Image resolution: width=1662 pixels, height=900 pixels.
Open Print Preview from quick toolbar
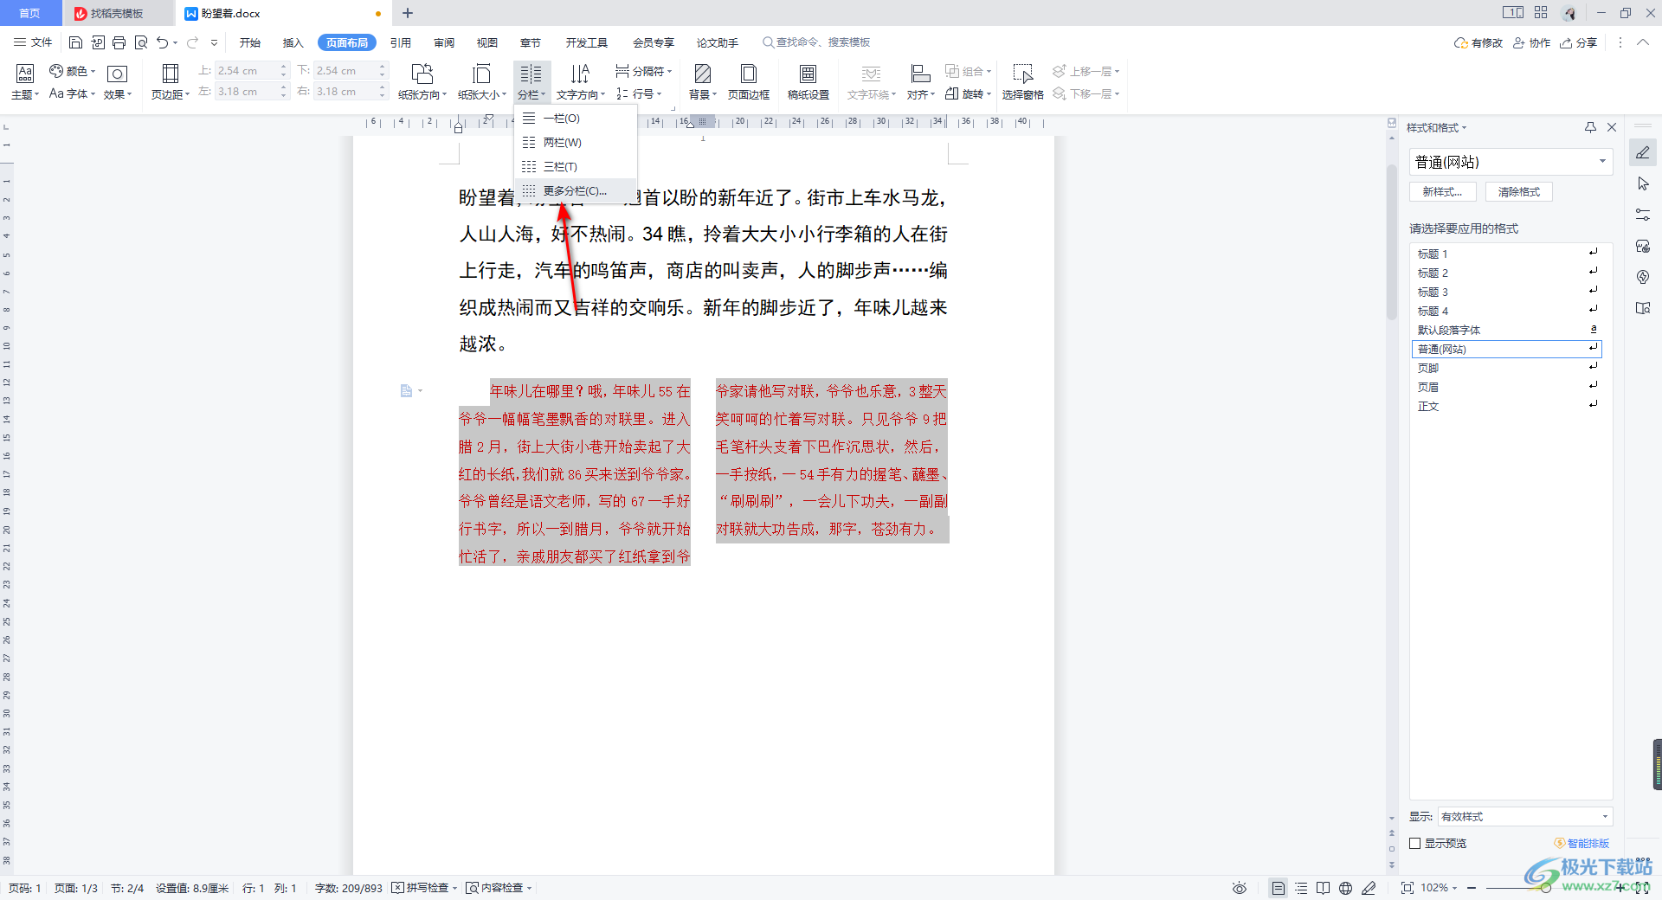140,42
